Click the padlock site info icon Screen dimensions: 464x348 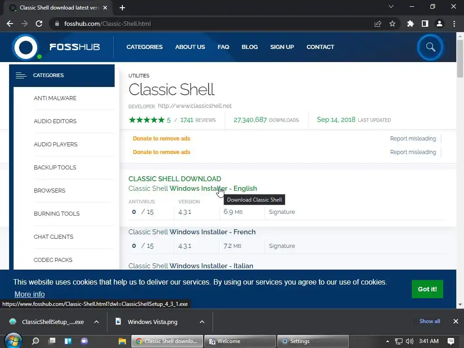pos(57,24)
